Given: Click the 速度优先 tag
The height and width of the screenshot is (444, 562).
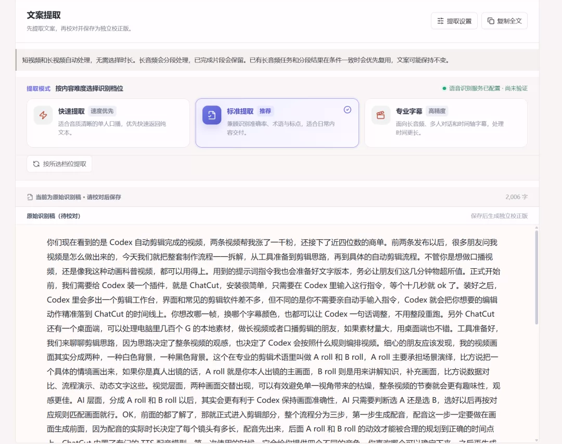Looking at the screenshot, I should [102, 111].
